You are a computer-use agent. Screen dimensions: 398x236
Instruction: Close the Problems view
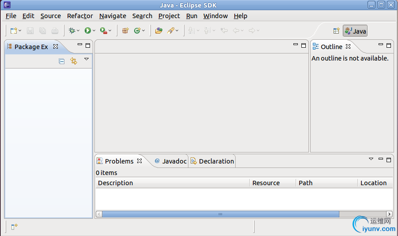pyautogui.click(x=139, y=161)
